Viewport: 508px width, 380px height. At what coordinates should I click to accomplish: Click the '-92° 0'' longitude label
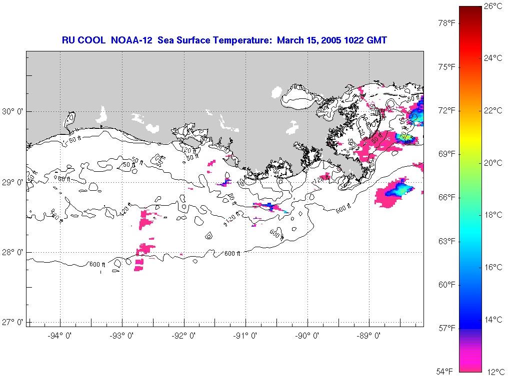point(183,336)
